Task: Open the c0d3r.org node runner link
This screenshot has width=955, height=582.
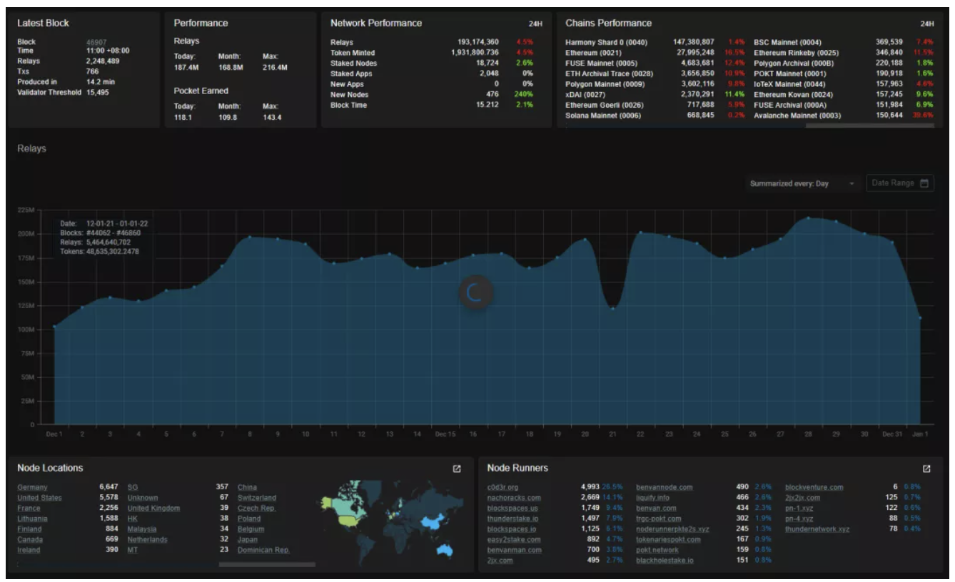Action: (x=502, y=487)
